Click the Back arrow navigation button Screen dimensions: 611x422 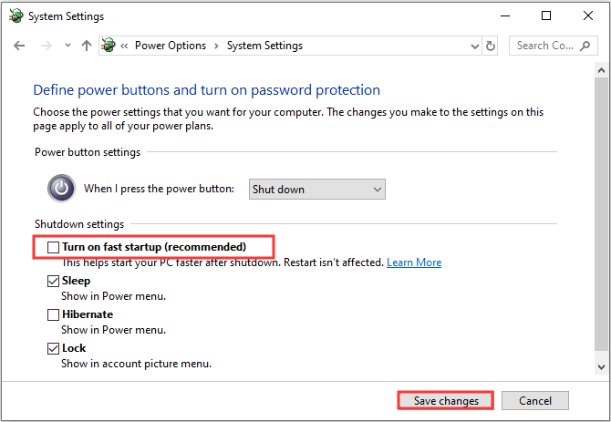tap(19, 46)
